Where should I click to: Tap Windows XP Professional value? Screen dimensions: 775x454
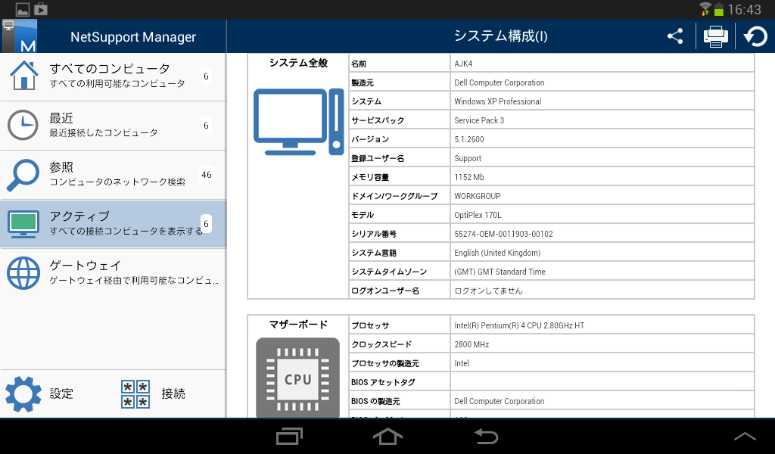tap(498, 101)
